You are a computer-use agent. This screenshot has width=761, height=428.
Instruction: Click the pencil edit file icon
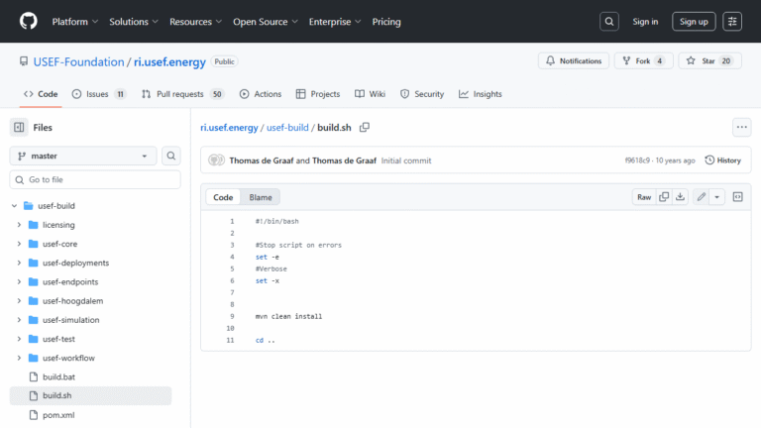coord(701,197)
